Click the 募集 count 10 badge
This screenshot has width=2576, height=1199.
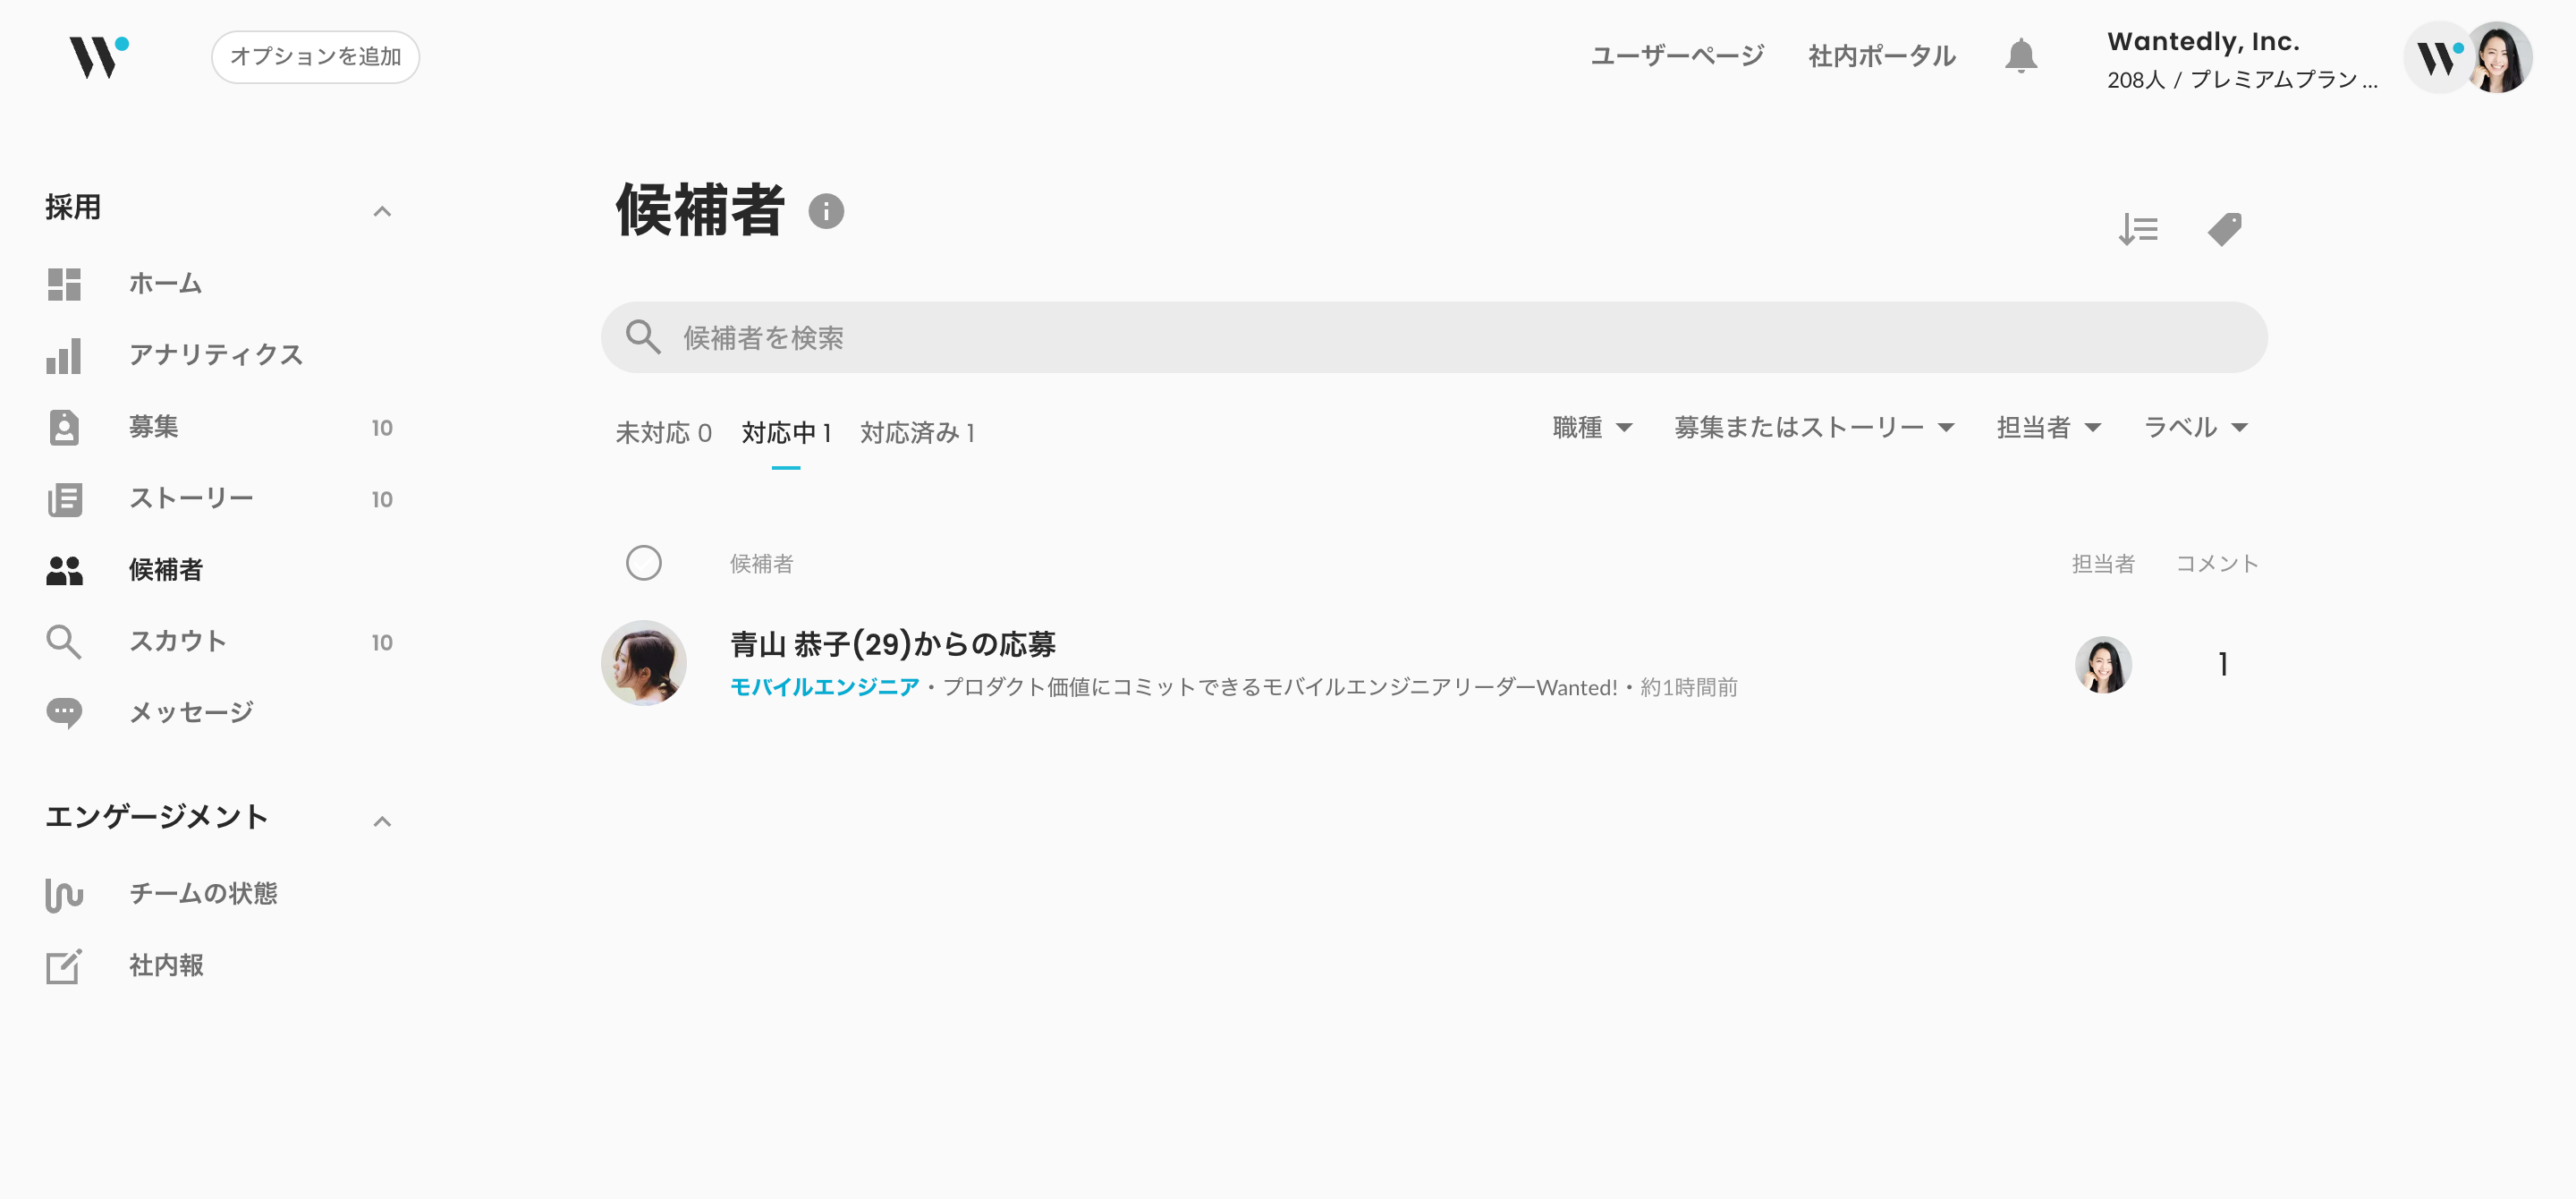pyautogui.click(x=382, y=428)
